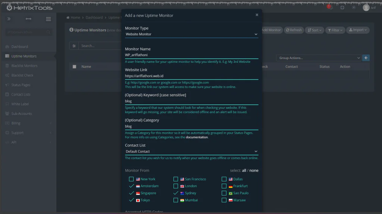The image size is (382, 214).
Task: Uncheck the Tokyo location
Action: tap(131, 200)
